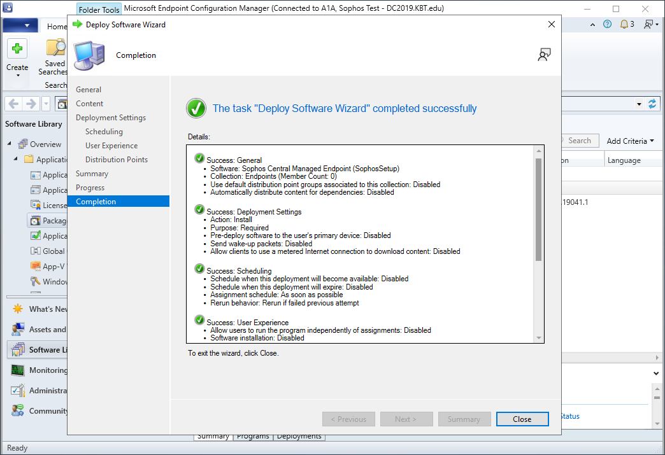Click the Language column header
665x455 pixels.
point(633,160)
